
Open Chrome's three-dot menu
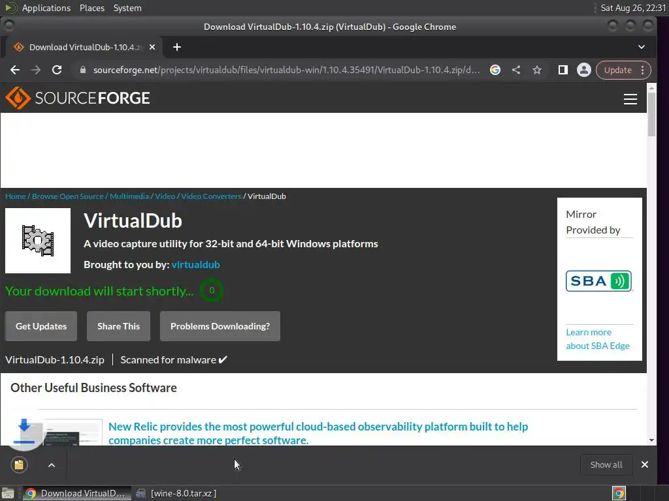tap(643, 70)
